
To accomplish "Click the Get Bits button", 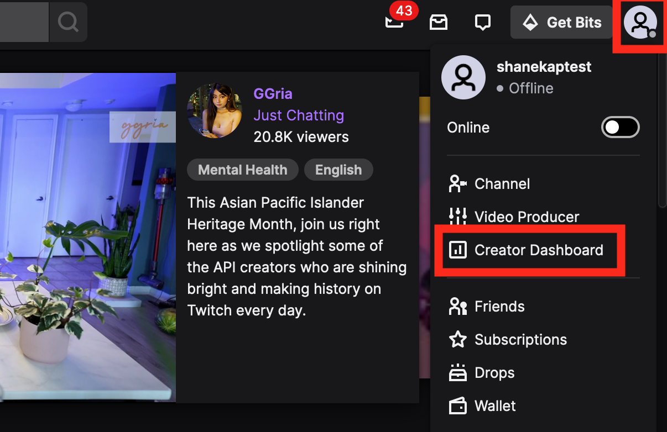I will (x=561, y=23).
